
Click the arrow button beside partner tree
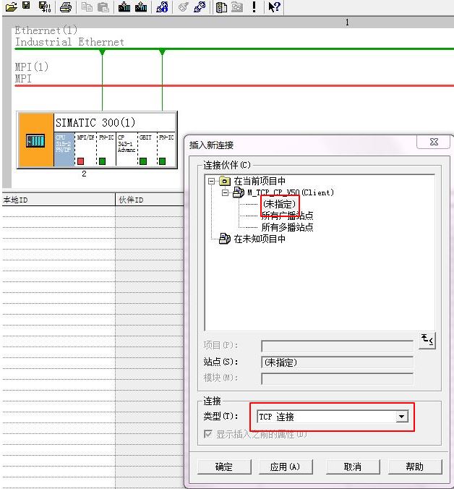point(427,339)
